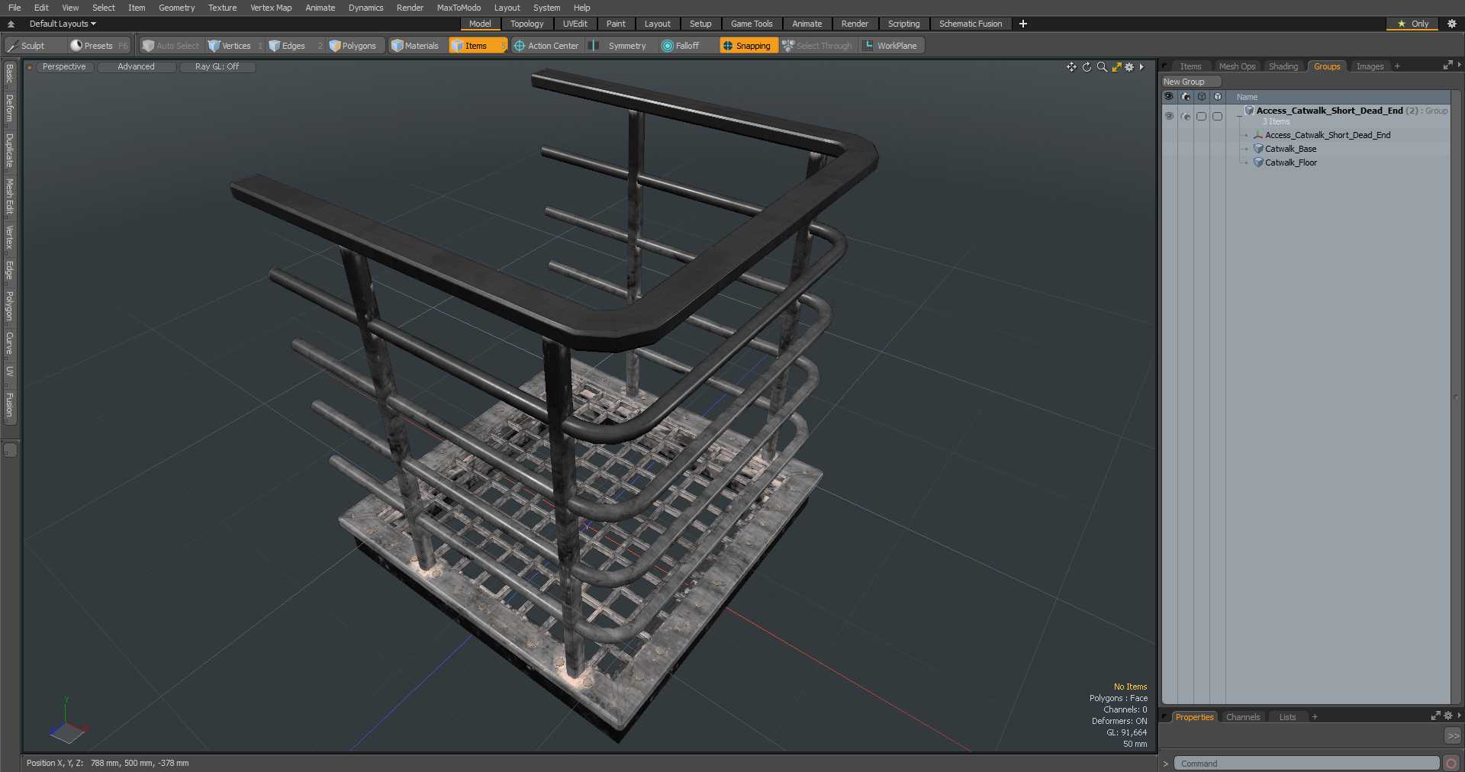Viewport: 1465px width, 772px height.
Task: Add a new layout tab with plus
Action: (1022, 24)
